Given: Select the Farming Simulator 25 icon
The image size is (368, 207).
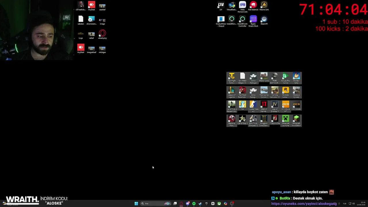Looking at the screenshot, I should coord(275,93).
